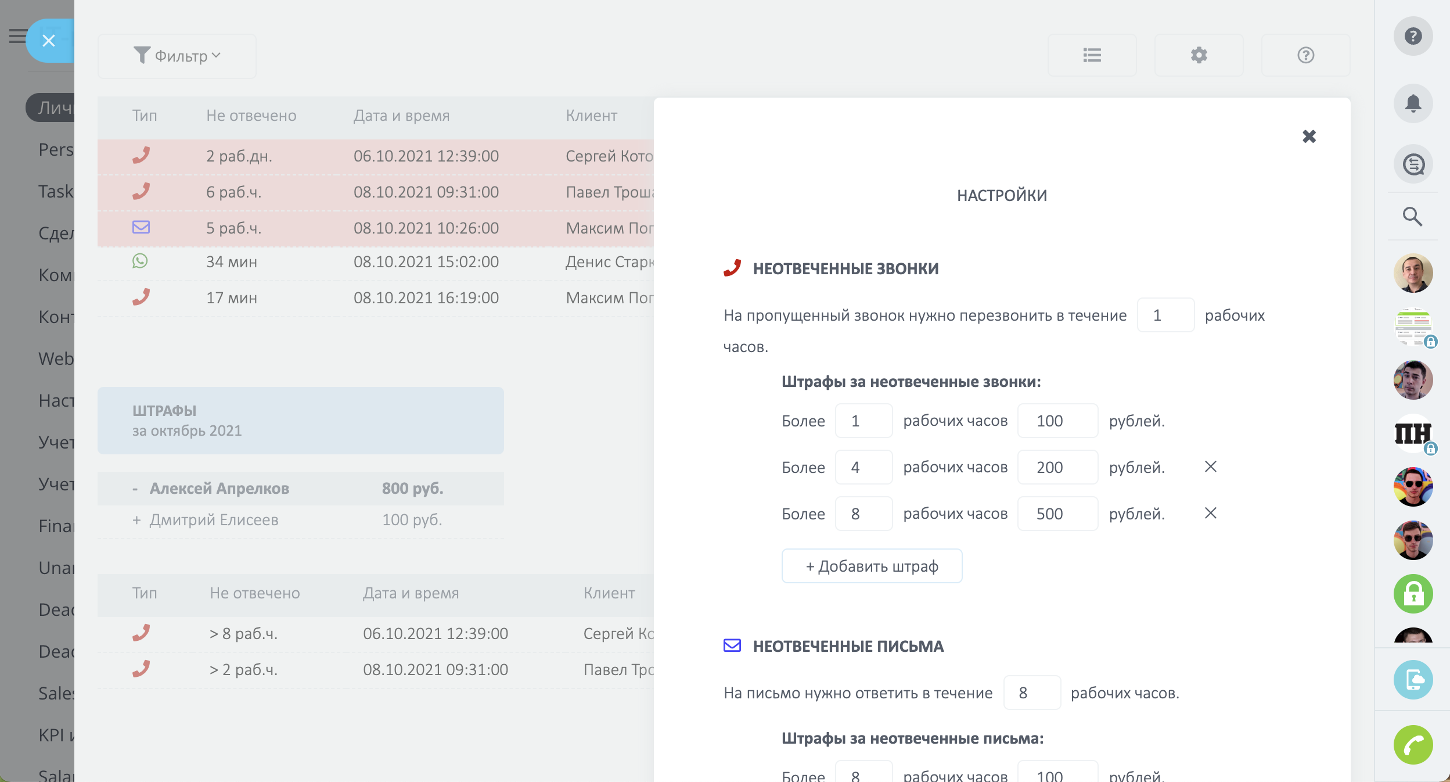Click the green lock icon in sidebar

pos(1413,594)
